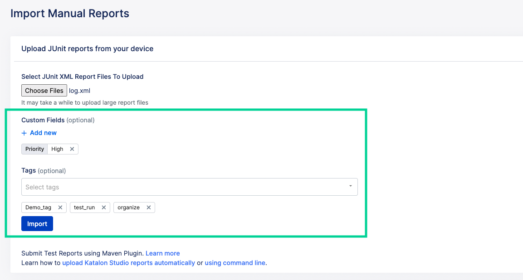Click the caret on the Select tags field
Viewport: 523px width, 280px height.
(x=350, y=186)
